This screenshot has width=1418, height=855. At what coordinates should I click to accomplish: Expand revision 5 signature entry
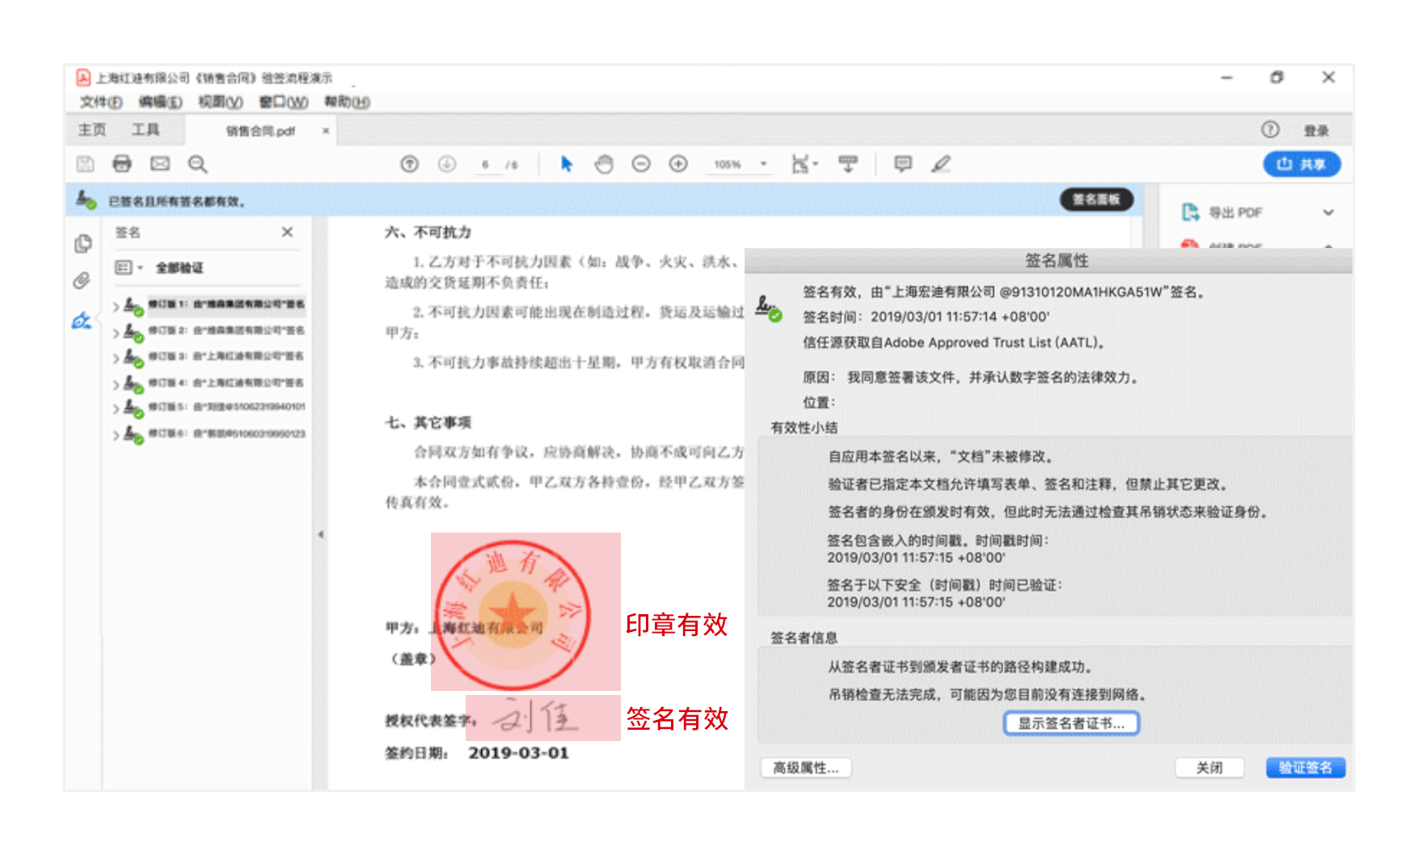click(116, 409)
